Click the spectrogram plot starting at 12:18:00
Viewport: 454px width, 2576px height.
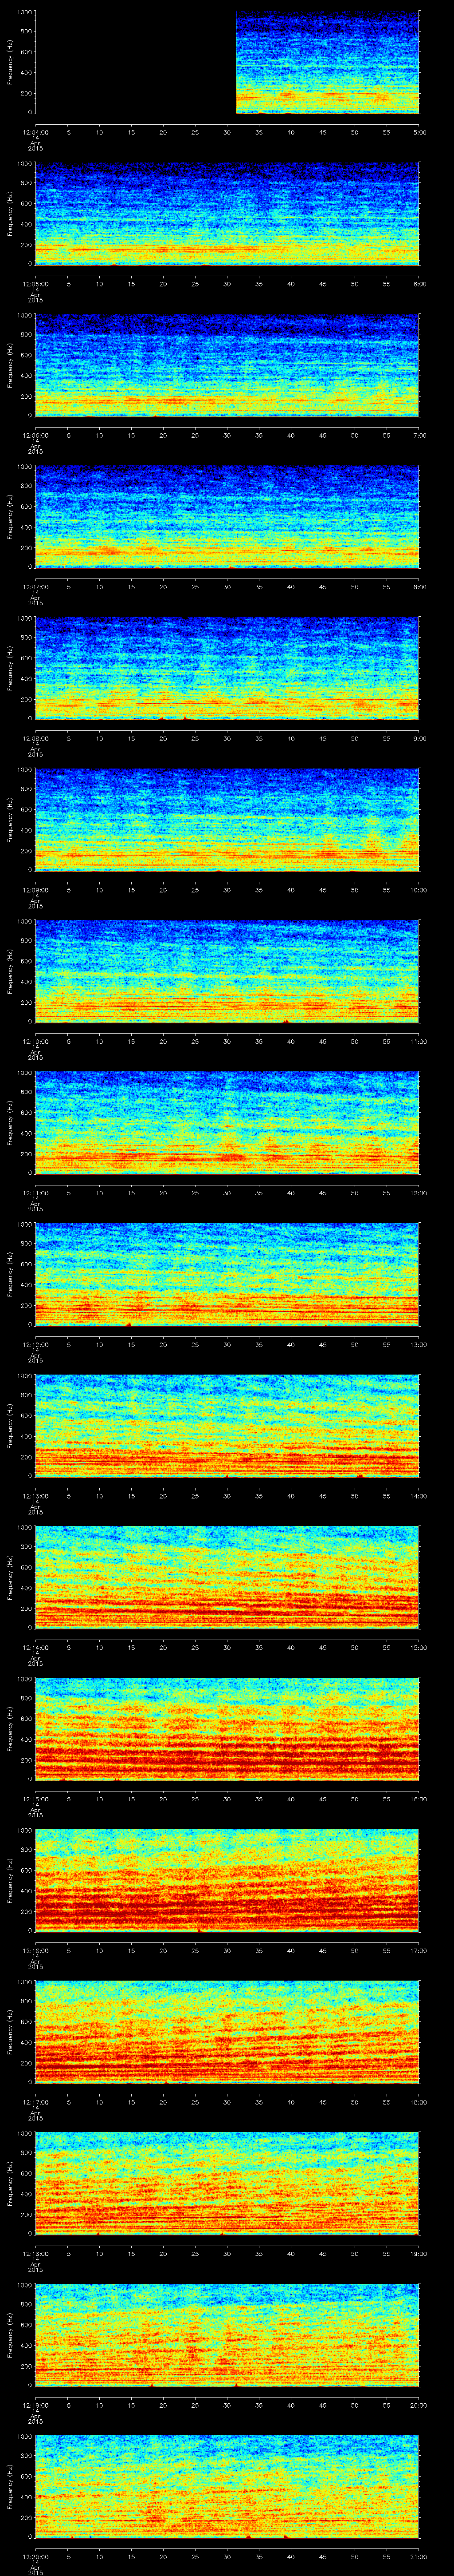click(227, 2183)
